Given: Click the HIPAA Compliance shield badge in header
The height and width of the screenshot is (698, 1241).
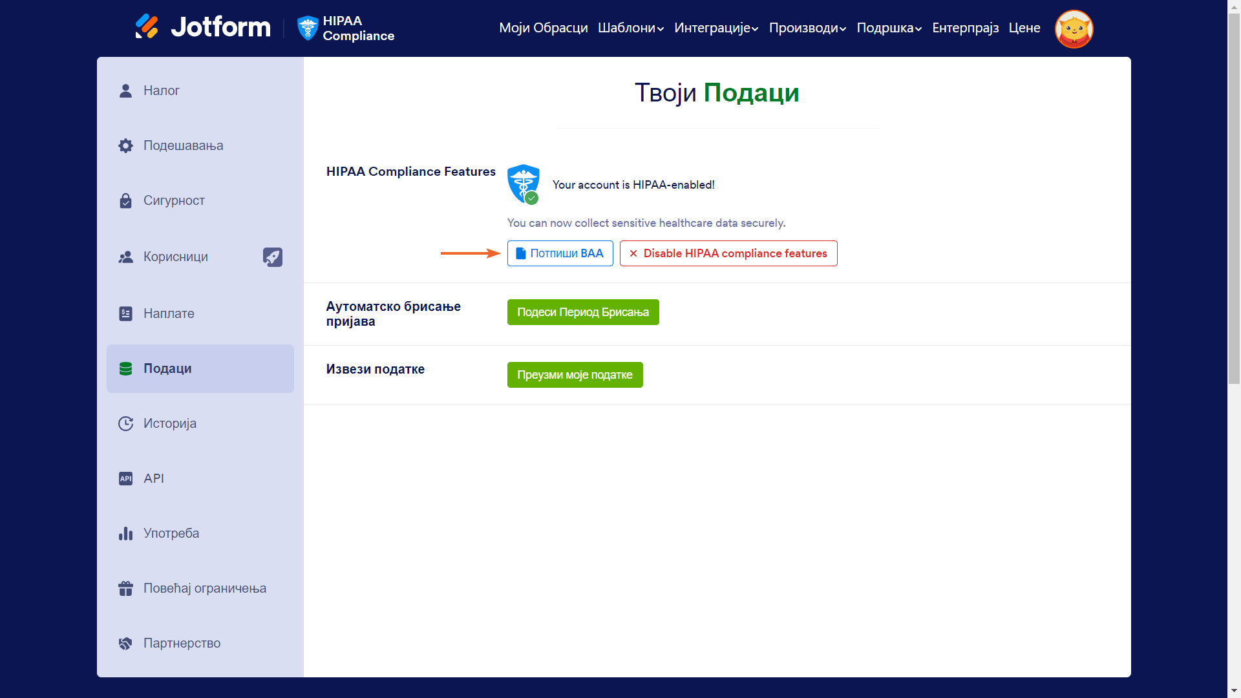Looking at the screenshot, I should (x=308, y=28).
